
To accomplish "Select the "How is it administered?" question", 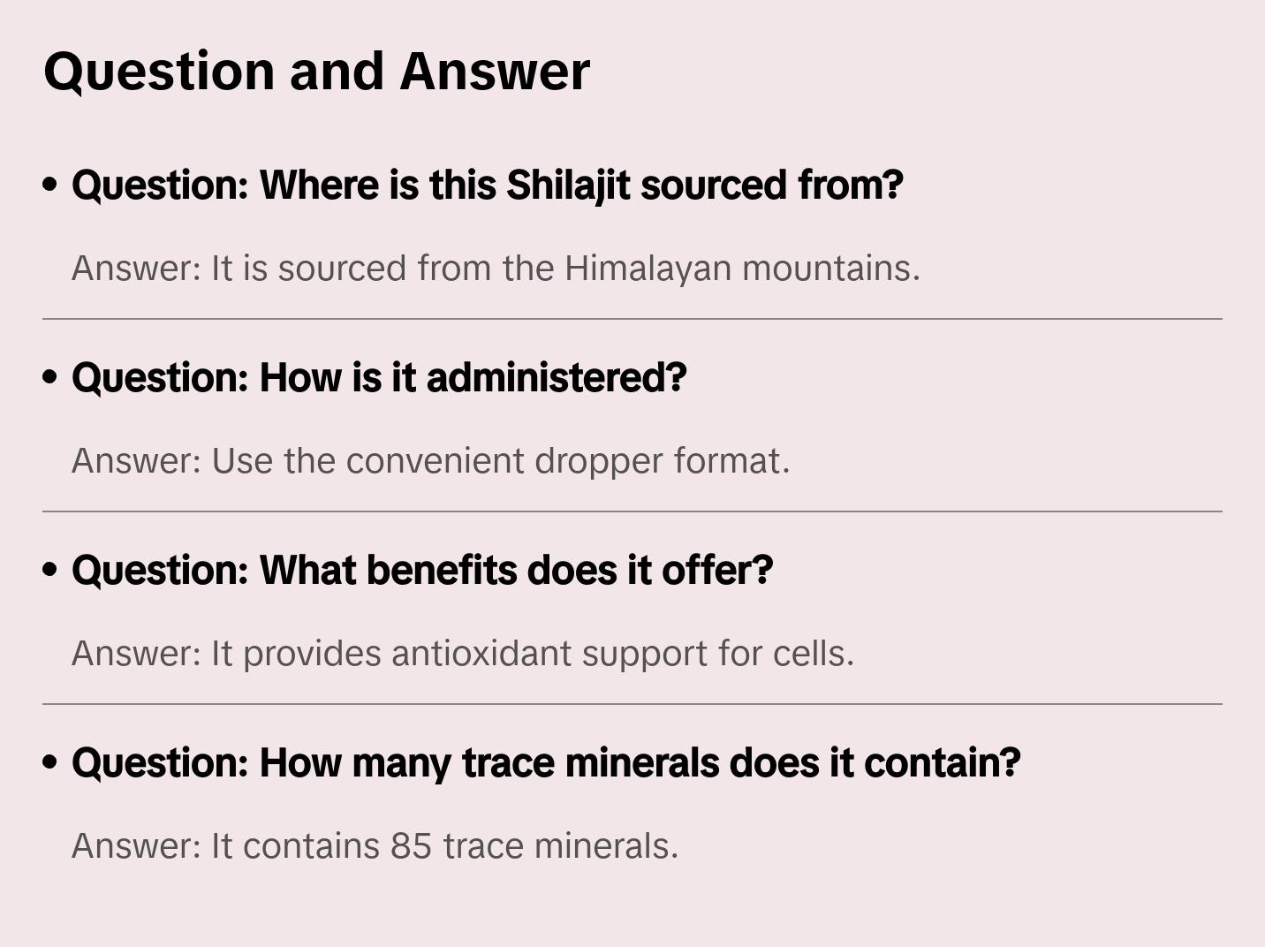I will coord(379,378).
